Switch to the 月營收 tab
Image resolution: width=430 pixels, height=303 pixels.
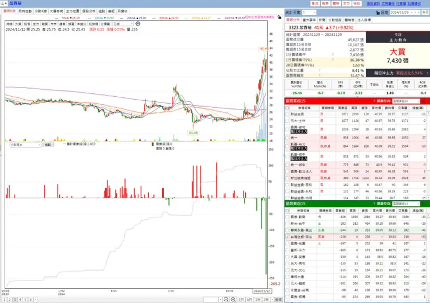[122, 11]
